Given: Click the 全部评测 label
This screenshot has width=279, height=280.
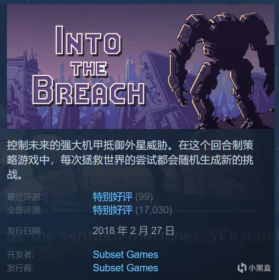Looking at the screenshot, I should tap(25, 210).
